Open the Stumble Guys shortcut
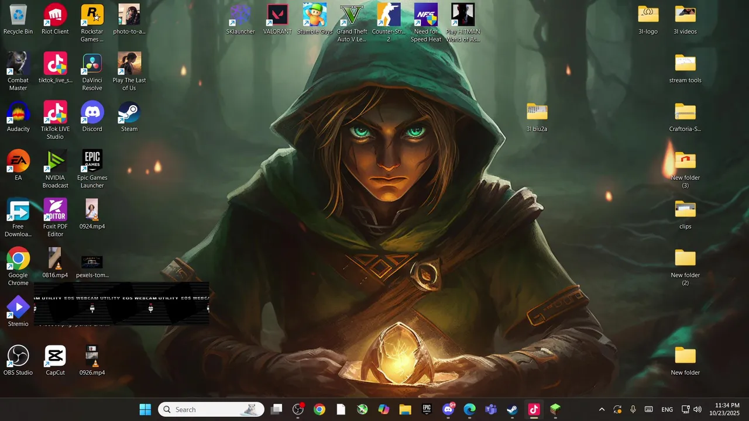 pyautogui.click(x=315, y=19)
